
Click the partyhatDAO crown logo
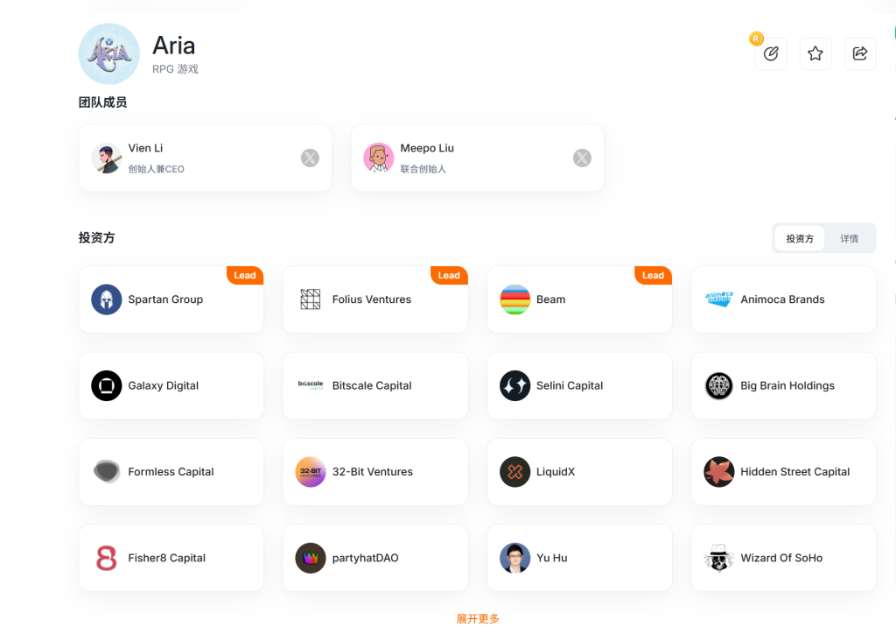311,558
